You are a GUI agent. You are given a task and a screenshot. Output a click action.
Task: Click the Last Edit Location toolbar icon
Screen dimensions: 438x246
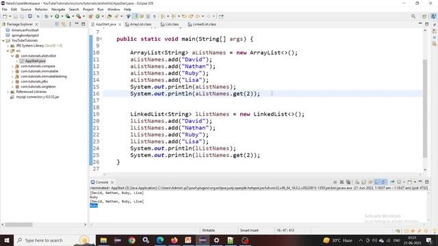click(x=184, y=16)
